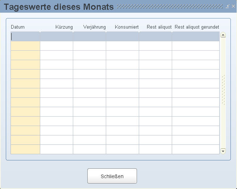Click the active Datum field in first row
Screen dimensions: 237x189
[x=25, y=37]
